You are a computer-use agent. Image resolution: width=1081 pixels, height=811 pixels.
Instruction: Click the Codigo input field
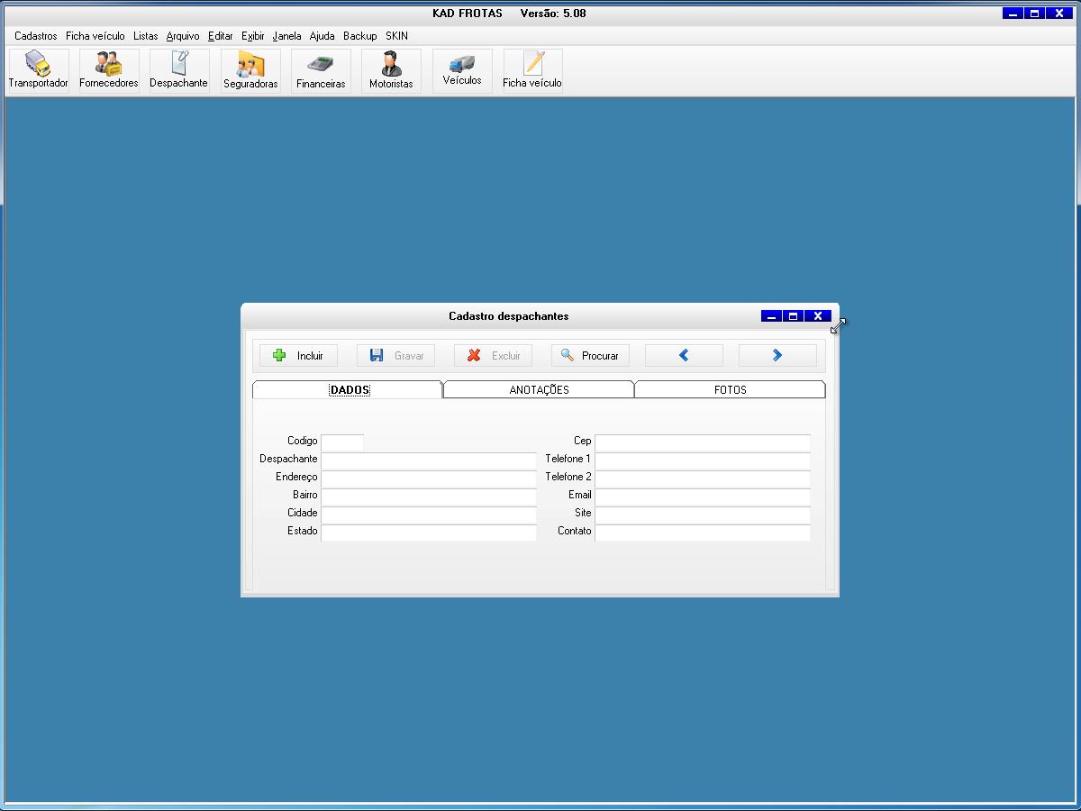click(x=342, y=442)
